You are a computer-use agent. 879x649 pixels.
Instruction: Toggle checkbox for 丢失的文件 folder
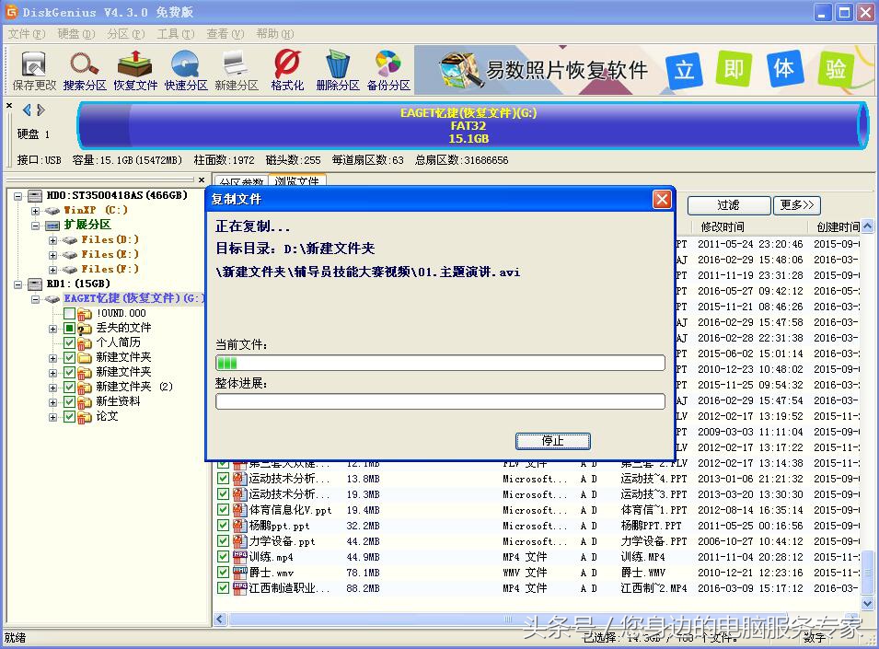tap(70, 328)
